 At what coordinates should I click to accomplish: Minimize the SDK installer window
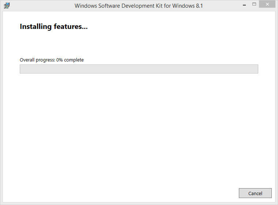[x=244, y=5]
